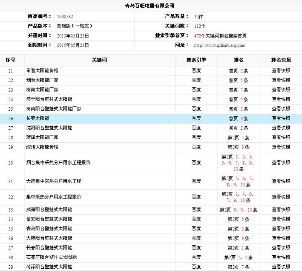Viewport: 302px width, 271px height.
Task: View snapshot for 沈阳阳台壁挂式太阳能 row
Action: click(x=281, y=128)
